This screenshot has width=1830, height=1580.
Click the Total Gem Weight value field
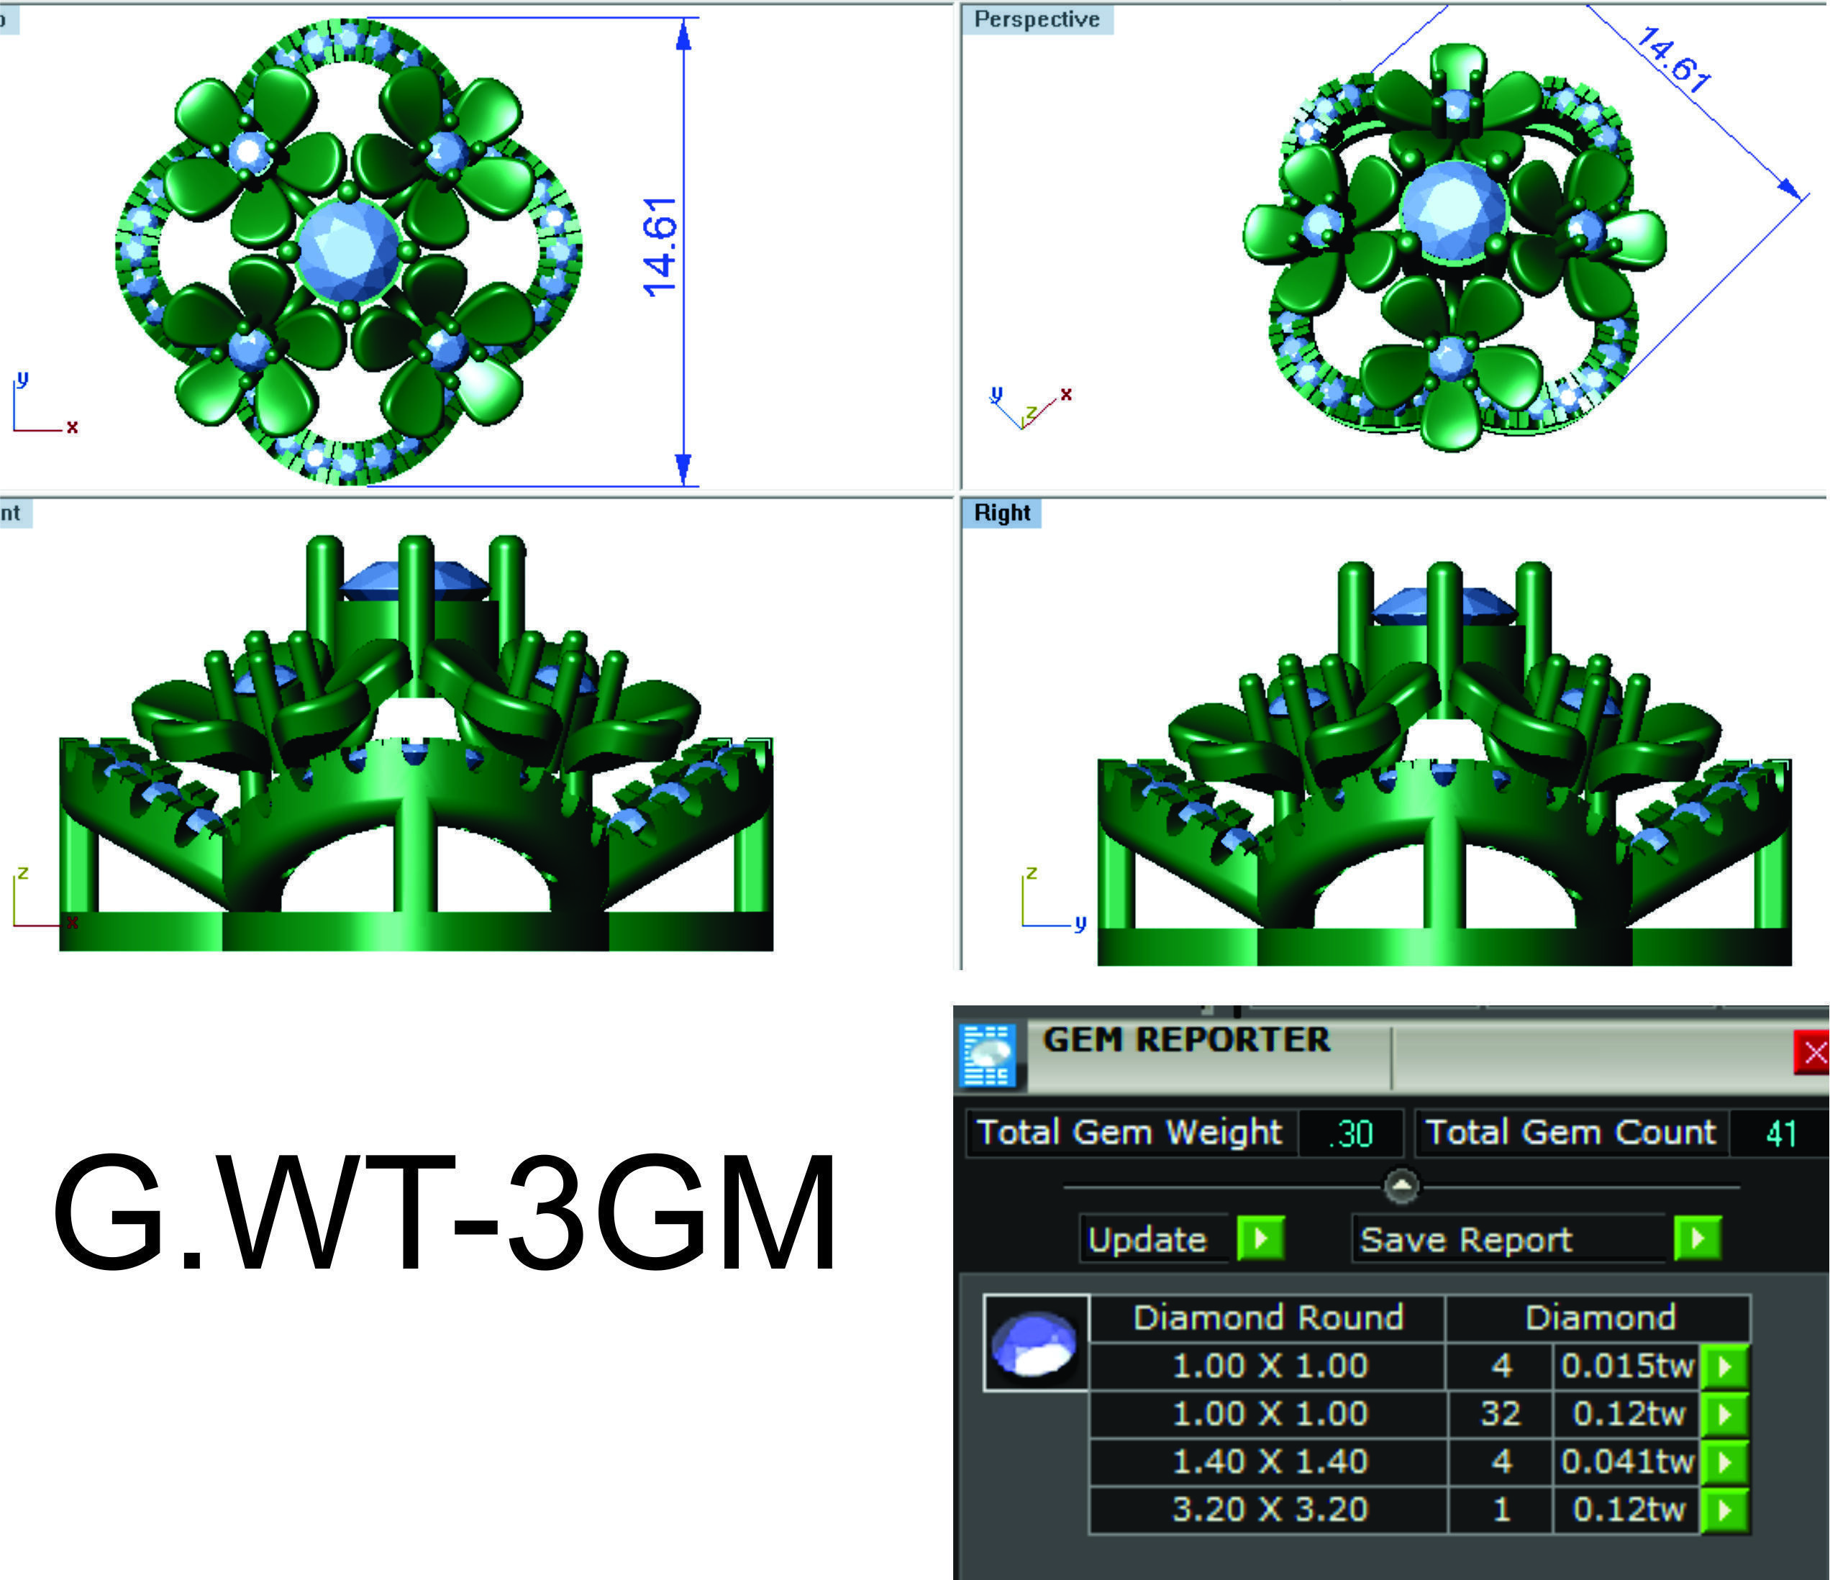pyautogui.click(x=1350, y=1133)
